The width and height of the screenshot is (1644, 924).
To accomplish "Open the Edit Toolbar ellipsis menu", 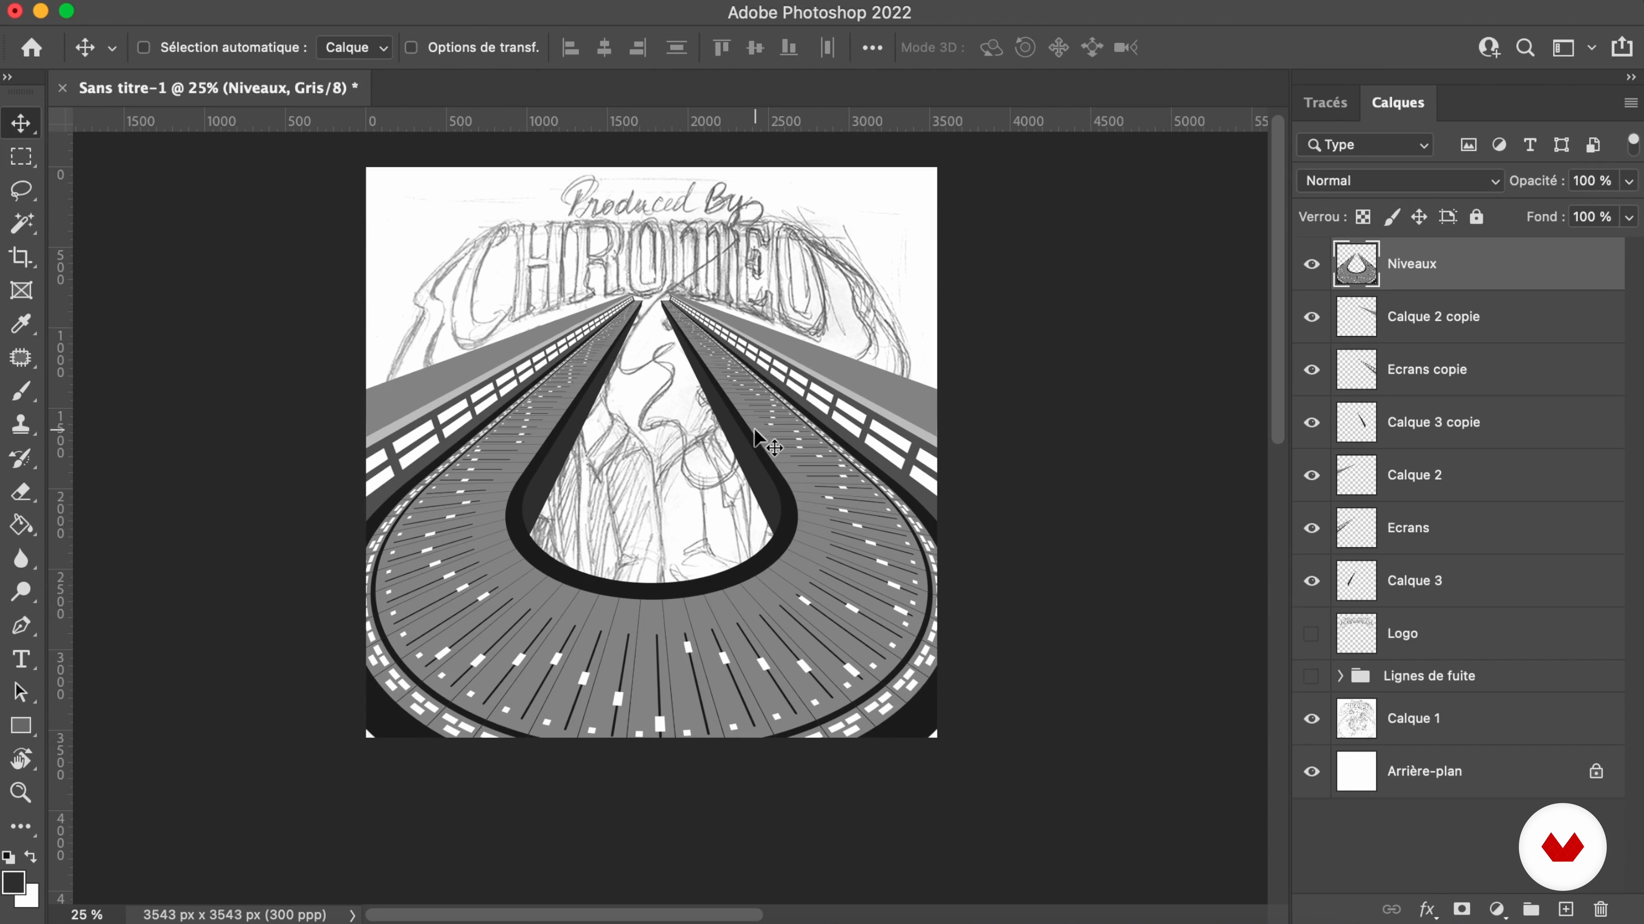I will tap(21, 826).
